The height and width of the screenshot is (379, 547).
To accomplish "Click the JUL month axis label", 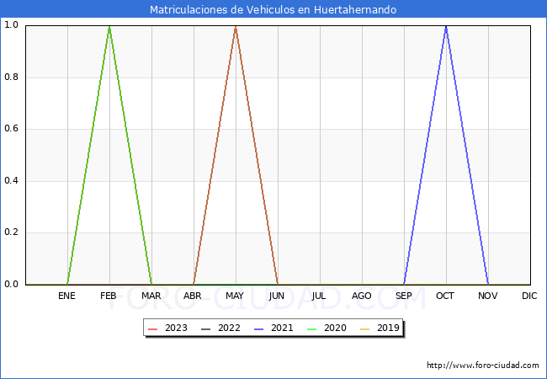I will point(319,296).
